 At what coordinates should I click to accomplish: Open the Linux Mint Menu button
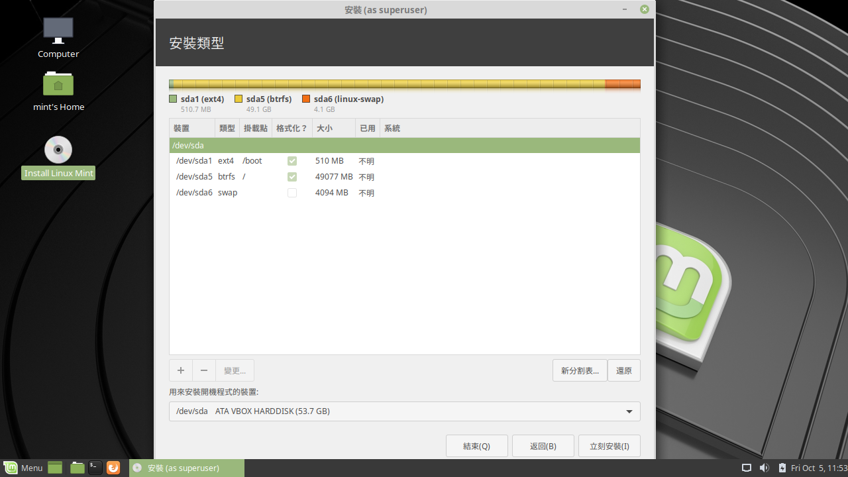point(23,468)
